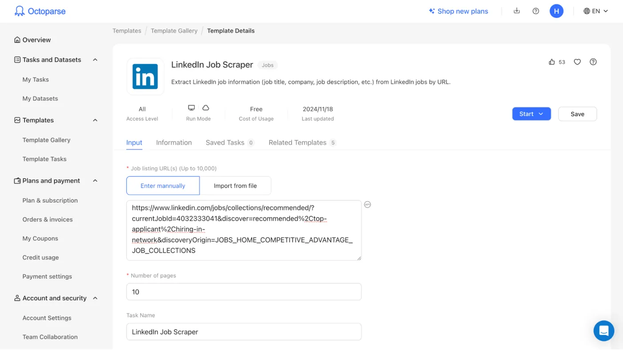Click the Plans and payment wallet icon

point(17,181)
